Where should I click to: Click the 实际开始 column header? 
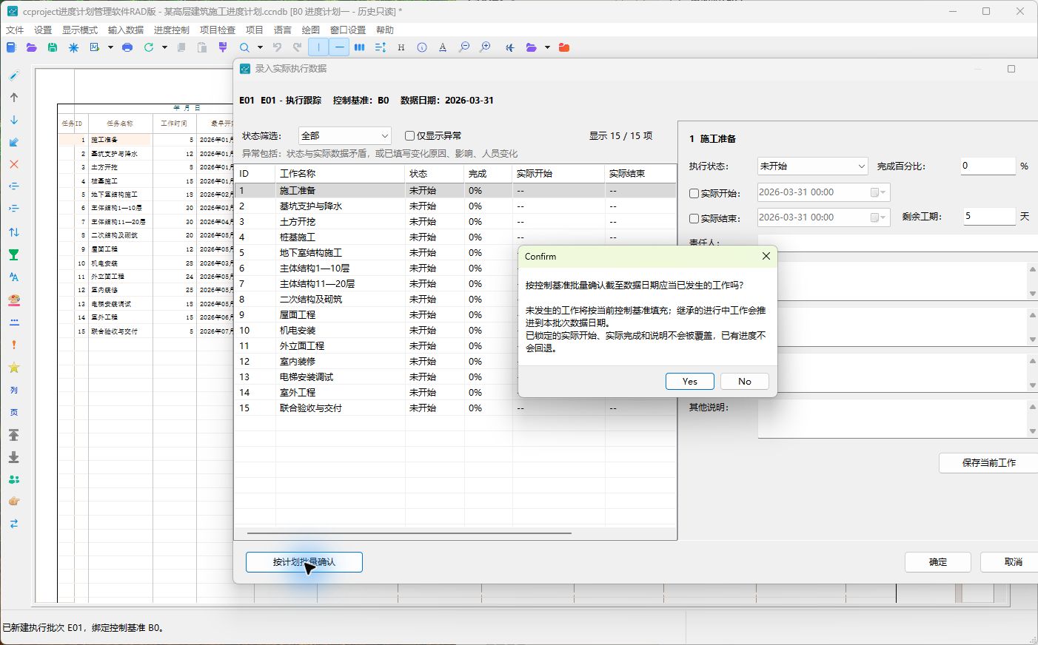click(x=558, y=173)
